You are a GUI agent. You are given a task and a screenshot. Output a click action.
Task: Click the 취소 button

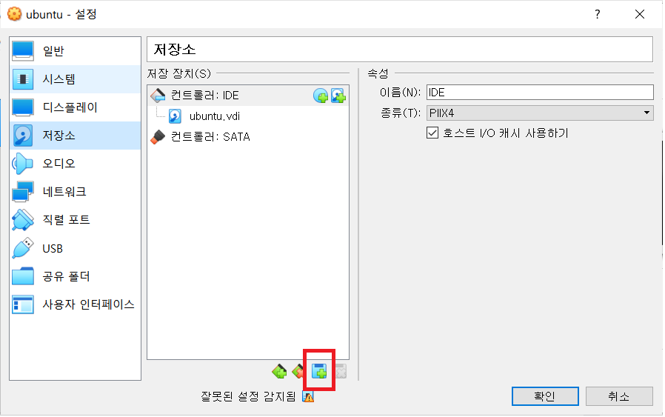tap(619, 396)
